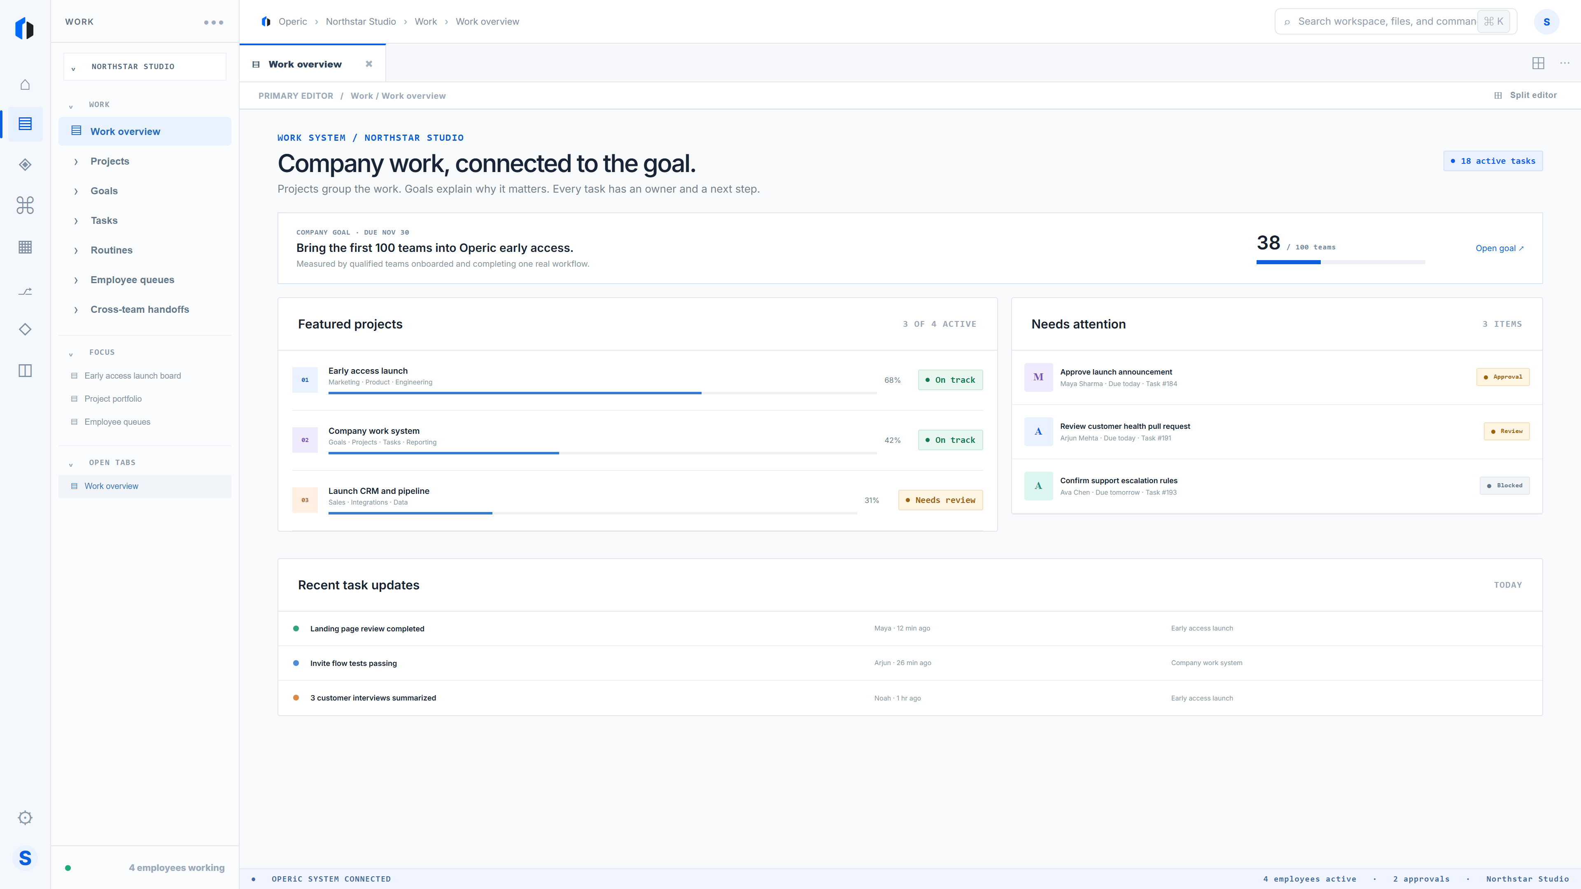Close the Work overview tab
This screenshot has height=889, width=1581.
click(369, 64)
